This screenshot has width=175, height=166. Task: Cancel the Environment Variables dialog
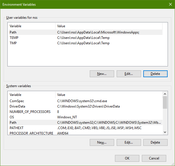154,158
